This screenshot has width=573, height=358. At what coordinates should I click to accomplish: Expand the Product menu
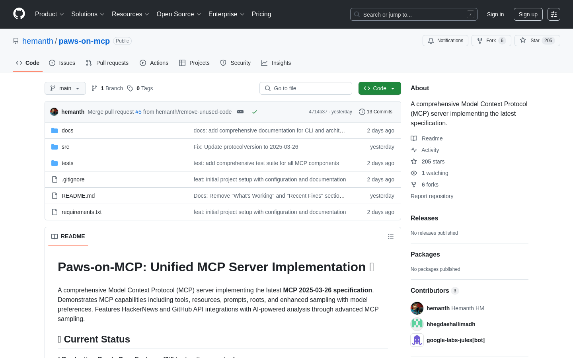[49, 14]
